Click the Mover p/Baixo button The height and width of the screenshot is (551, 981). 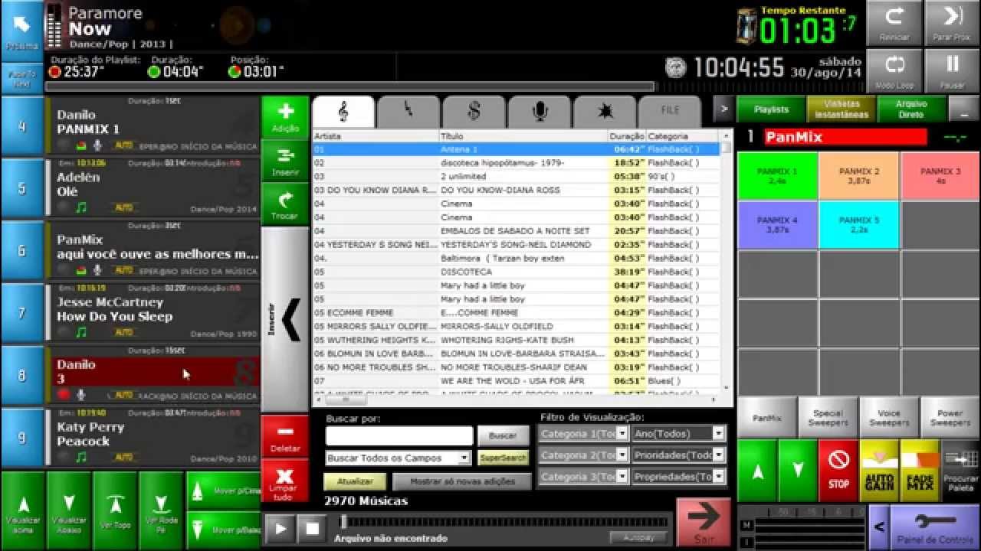coord(223,530)
